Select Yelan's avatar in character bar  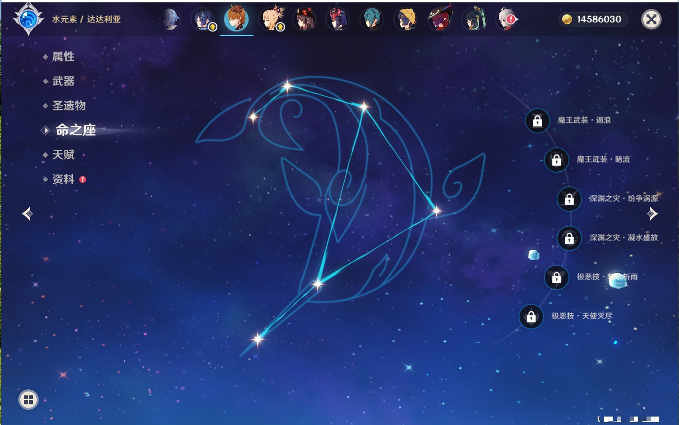pos(203,19)
